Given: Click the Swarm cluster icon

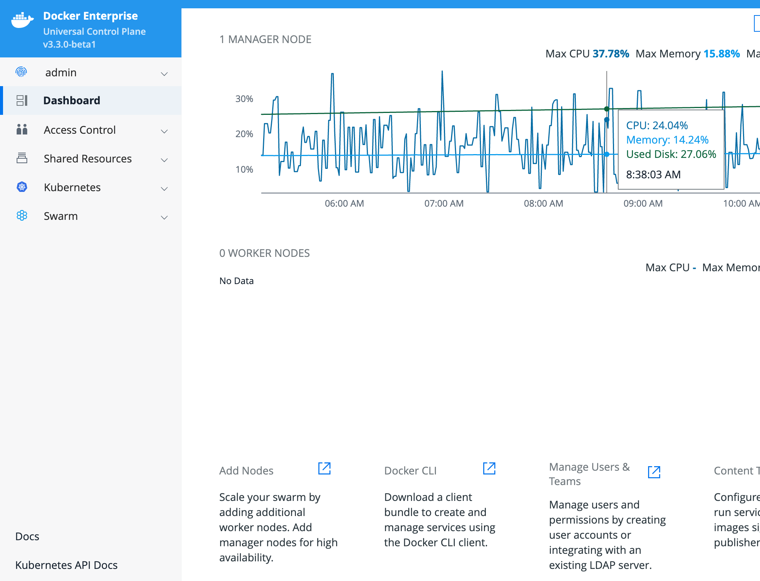Looking at the screenshot, I should [22, 215].
